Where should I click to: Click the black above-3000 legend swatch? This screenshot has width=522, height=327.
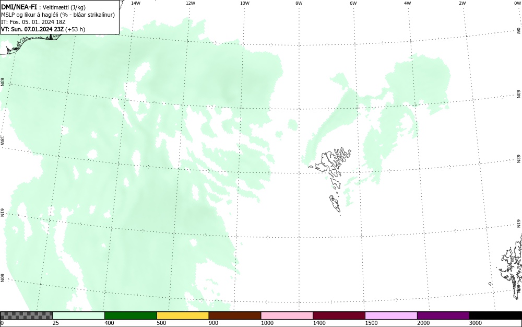(495, 316)
